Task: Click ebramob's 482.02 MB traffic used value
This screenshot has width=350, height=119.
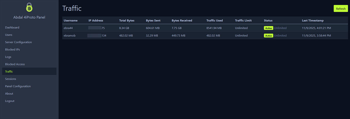Action: click(213, 36)
